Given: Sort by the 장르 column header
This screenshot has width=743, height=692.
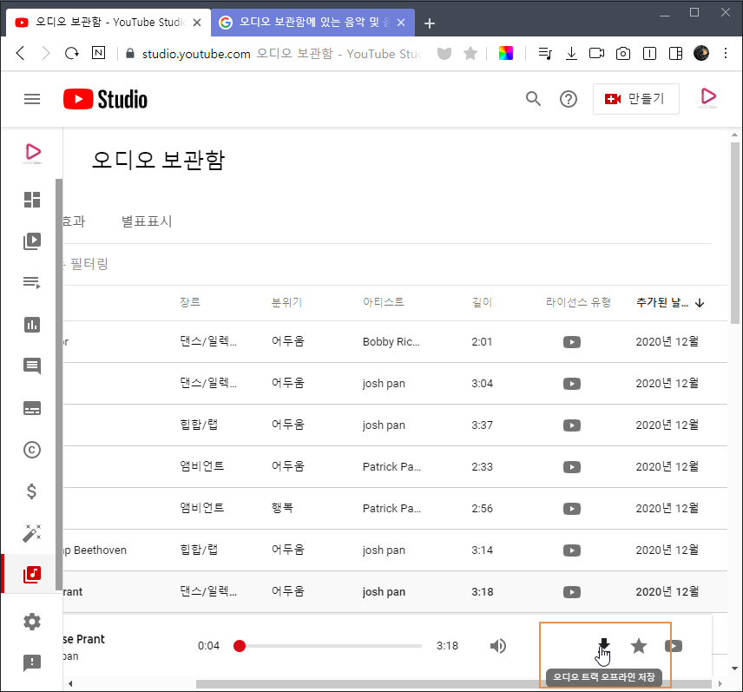Looking at the screenshot, I should [190, 302].
